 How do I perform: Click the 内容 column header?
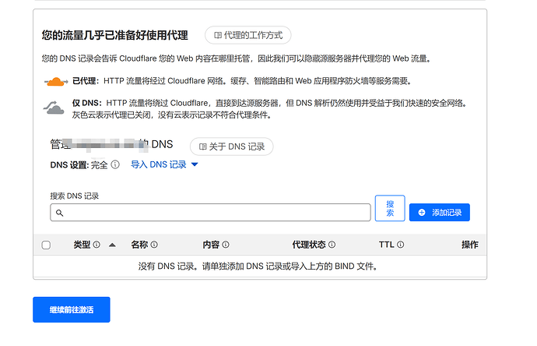[x=211, y=245]
